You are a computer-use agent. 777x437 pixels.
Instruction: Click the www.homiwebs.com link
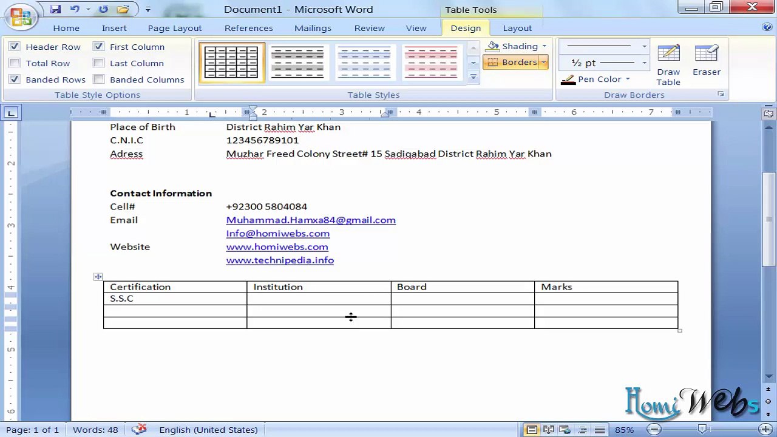(277, 246)
